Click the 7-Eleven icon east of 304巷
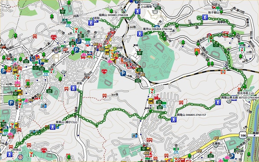Viewport: 259px width, 162px height. (152, 90)
